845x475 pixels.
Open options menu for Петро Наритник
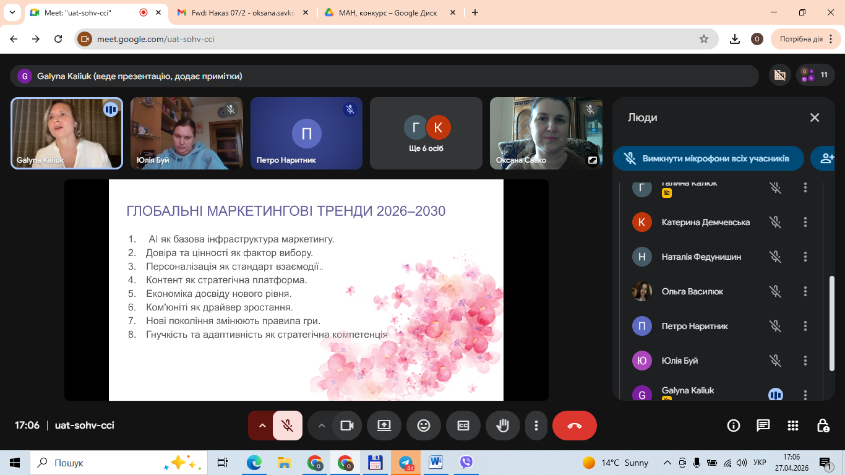coord(805,326)
